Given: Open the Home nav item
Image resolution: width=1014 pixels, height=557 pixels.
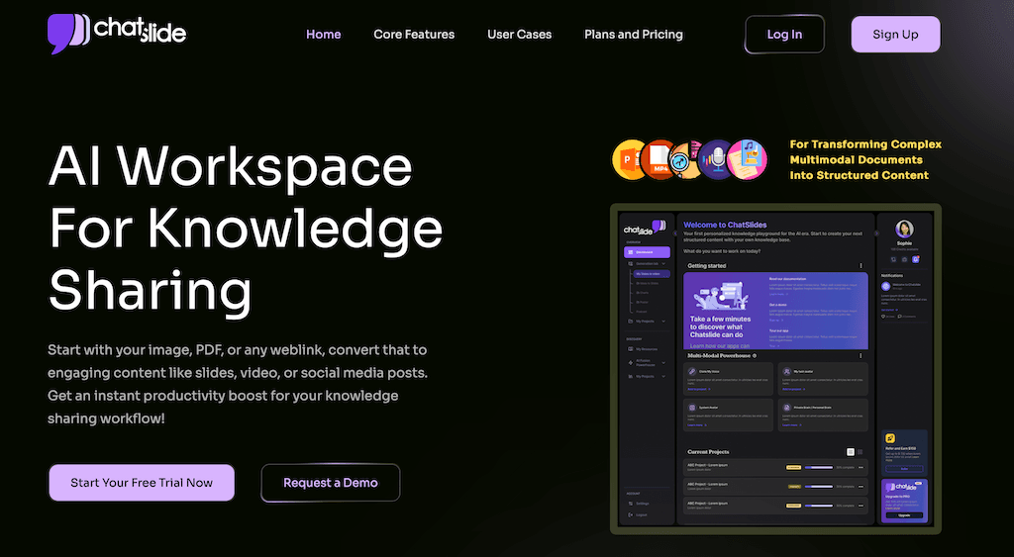Looking at the screenshot, I should [323, 34].
